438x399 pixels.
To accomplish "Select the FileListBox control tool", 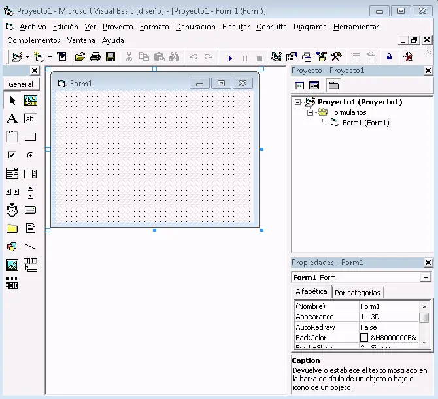I will [31, 229].
